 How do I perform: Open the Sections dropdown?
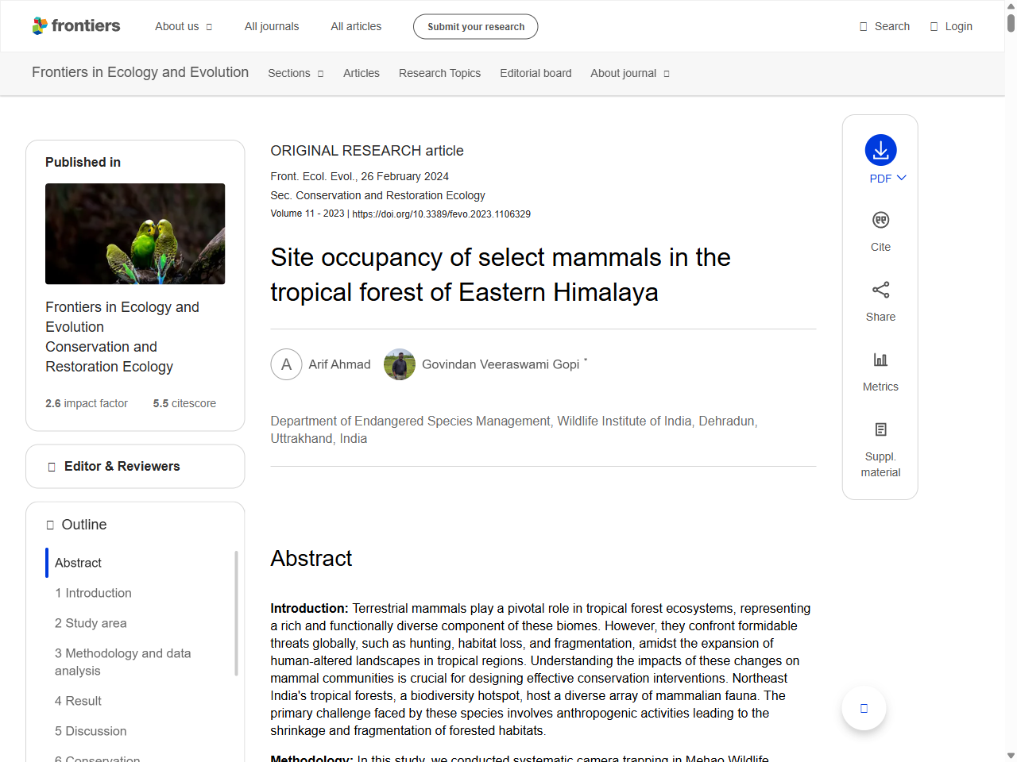295,73
